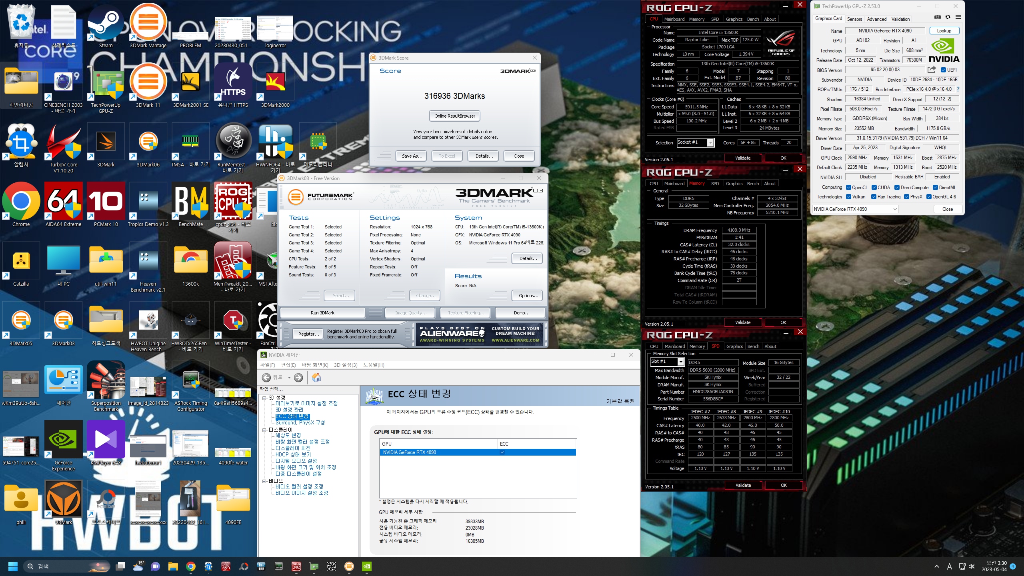Toggle the Vulkan checkbox in GPU-Z
The image size is (1024, 576).
[848, 196]
